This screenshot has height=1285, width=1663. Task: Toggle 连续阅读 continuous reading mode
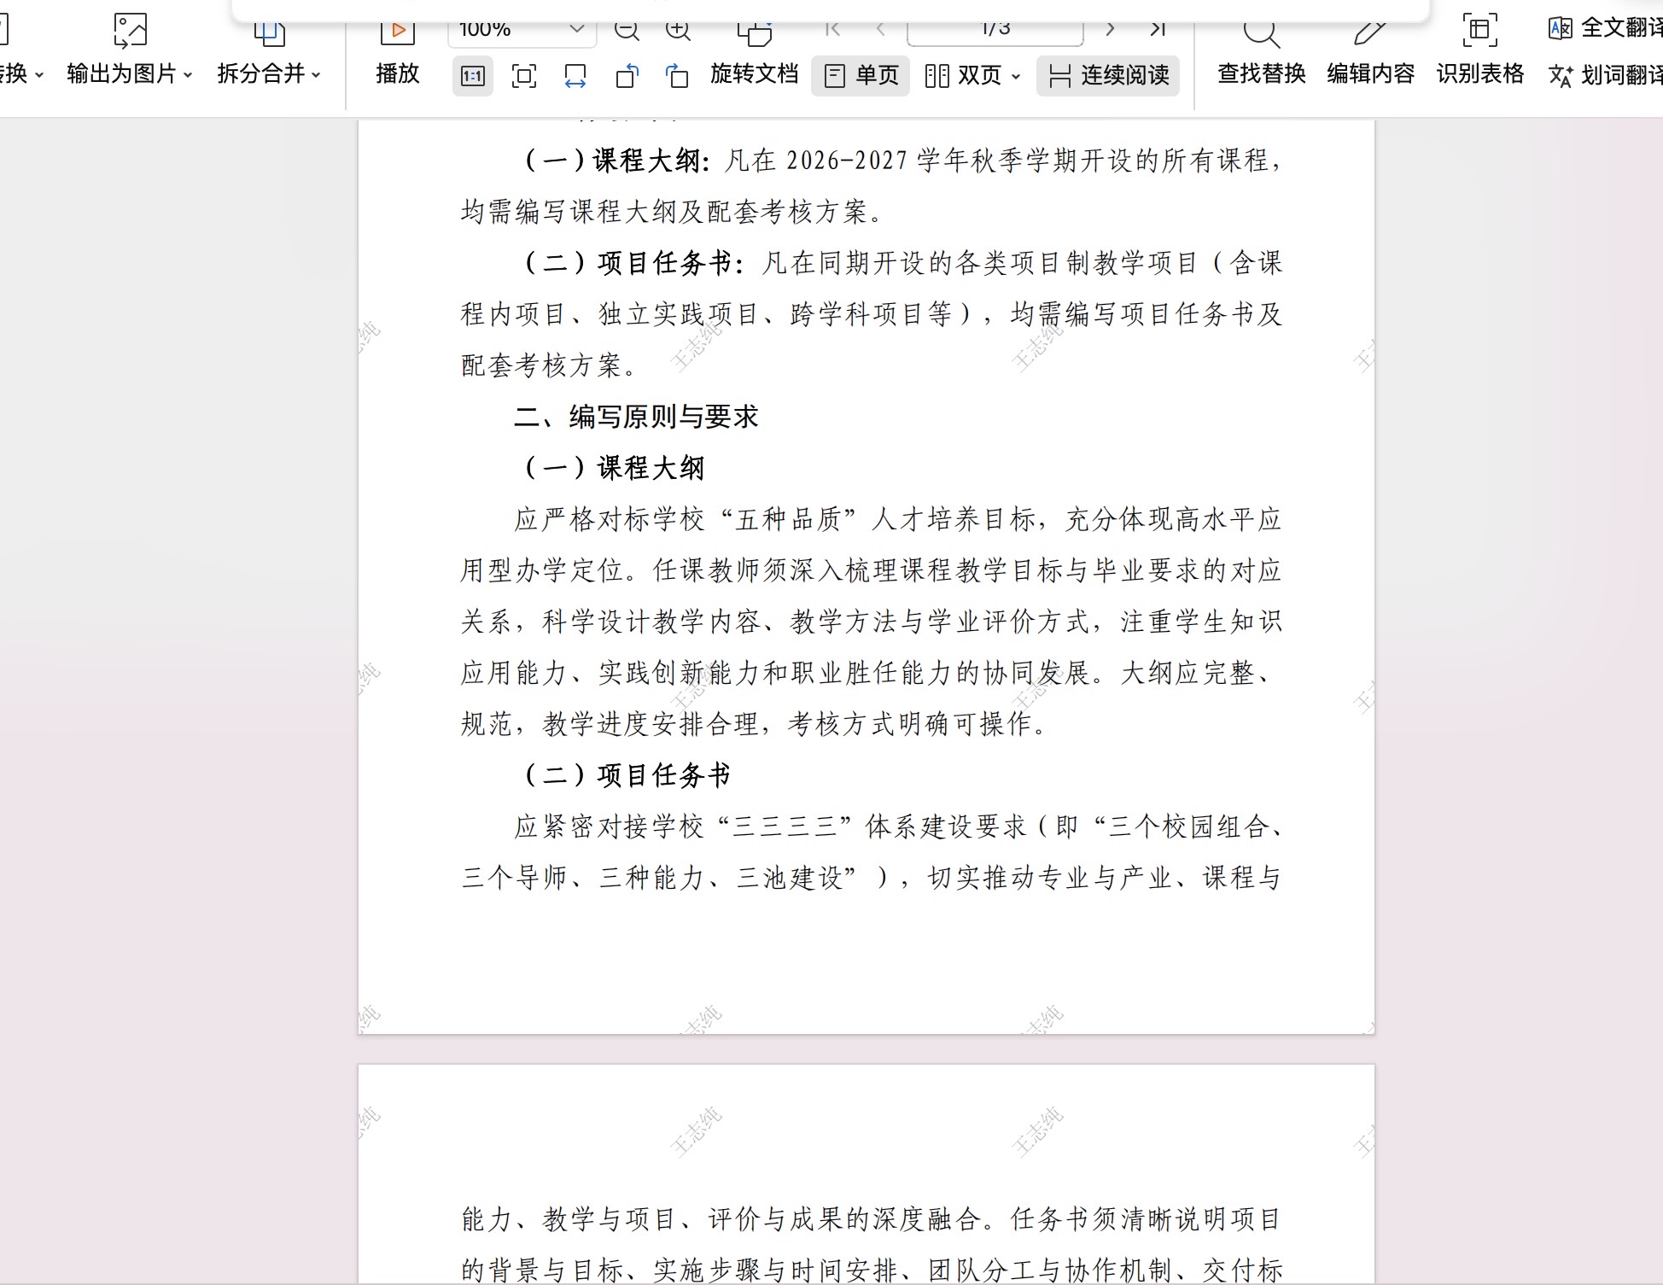point(1108,76)
